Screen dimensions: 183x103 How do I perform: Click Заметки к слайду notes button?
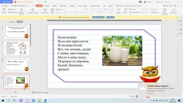click(41, 92)
